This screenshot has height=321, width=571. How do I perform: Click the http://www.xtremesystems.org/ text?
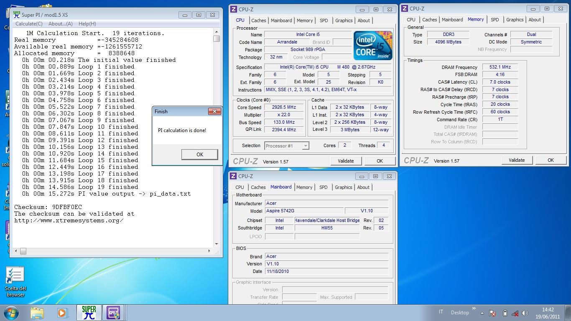[x=69, y=220]
